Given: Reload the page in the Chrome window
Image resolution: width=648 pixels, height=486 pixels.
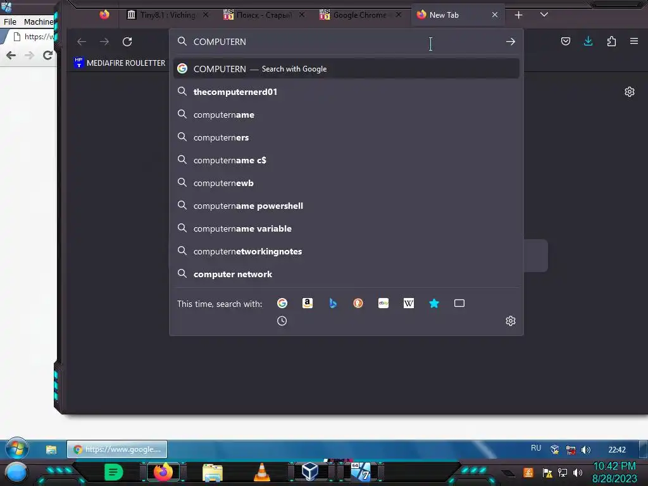Looking at the screenshot, I should point(48,56).
